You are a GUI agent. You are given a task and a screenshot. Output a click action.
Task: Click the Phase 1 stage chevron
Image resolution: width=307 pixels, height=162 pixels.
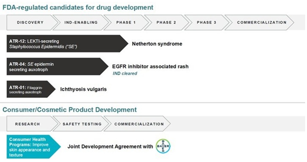tap(126, 22)
